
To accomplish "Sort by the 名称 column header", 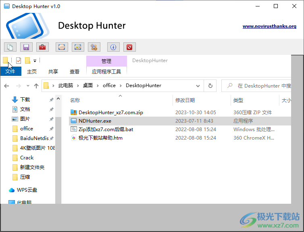I will [75, 100].
